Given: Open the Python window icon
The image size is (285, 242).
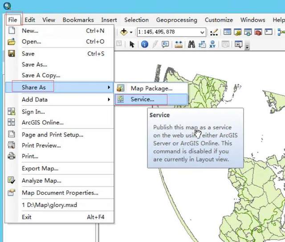Looking at the screenshot, I should click(x=269, y=32).
